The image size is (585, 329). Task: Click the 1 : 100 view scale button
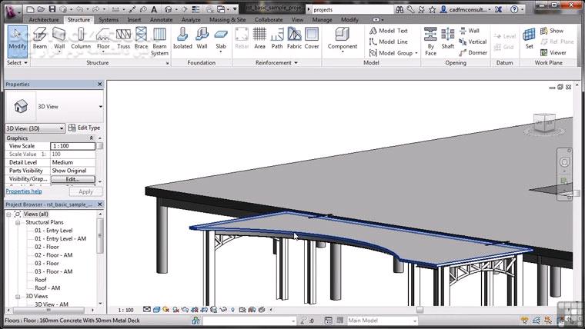(x=125, y=310)
